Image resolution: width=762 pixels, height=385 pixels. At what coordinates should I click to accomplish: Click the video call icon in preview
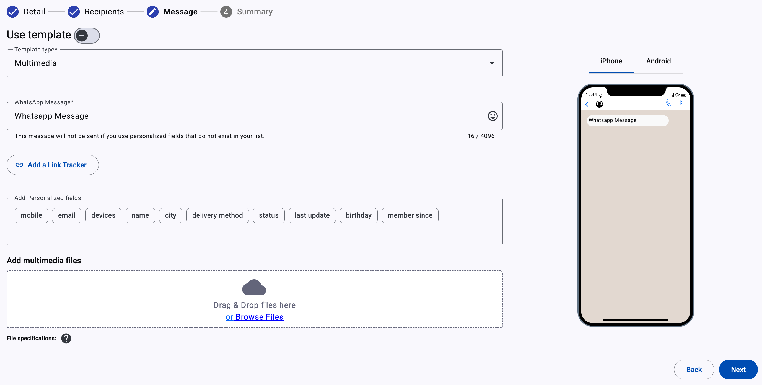click(679, 103)
